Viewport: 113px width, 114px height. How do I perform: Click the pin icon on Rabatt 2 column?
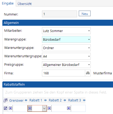65,100
